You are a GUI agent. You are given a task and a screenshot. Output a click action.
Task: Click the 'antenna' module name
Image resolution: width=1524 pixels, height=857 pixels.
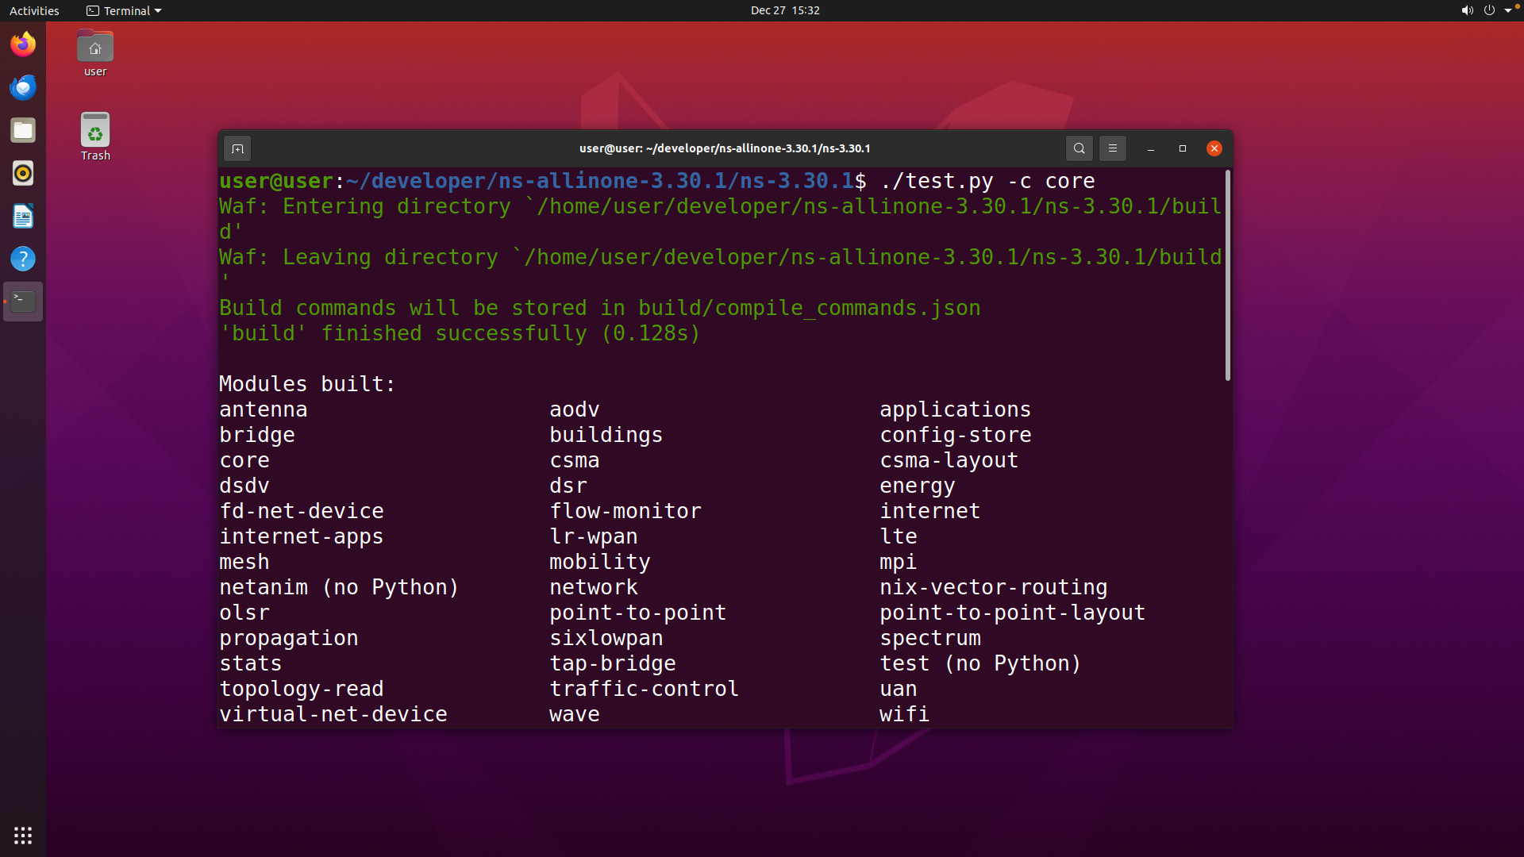[264, 409]
